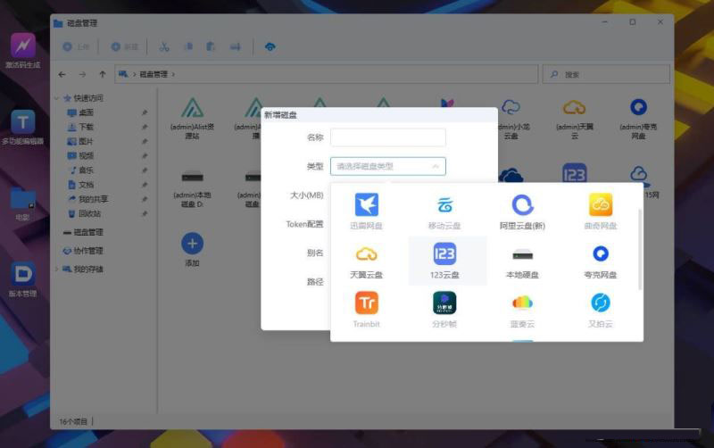Select the 曲奇网盘 option
This screenshot has width=714, height=448.
[x=600, y=212]
